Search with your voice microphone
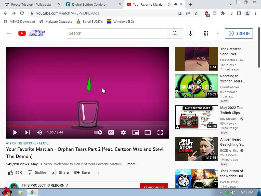Viewport: 261px width, 196px height. 190,33
